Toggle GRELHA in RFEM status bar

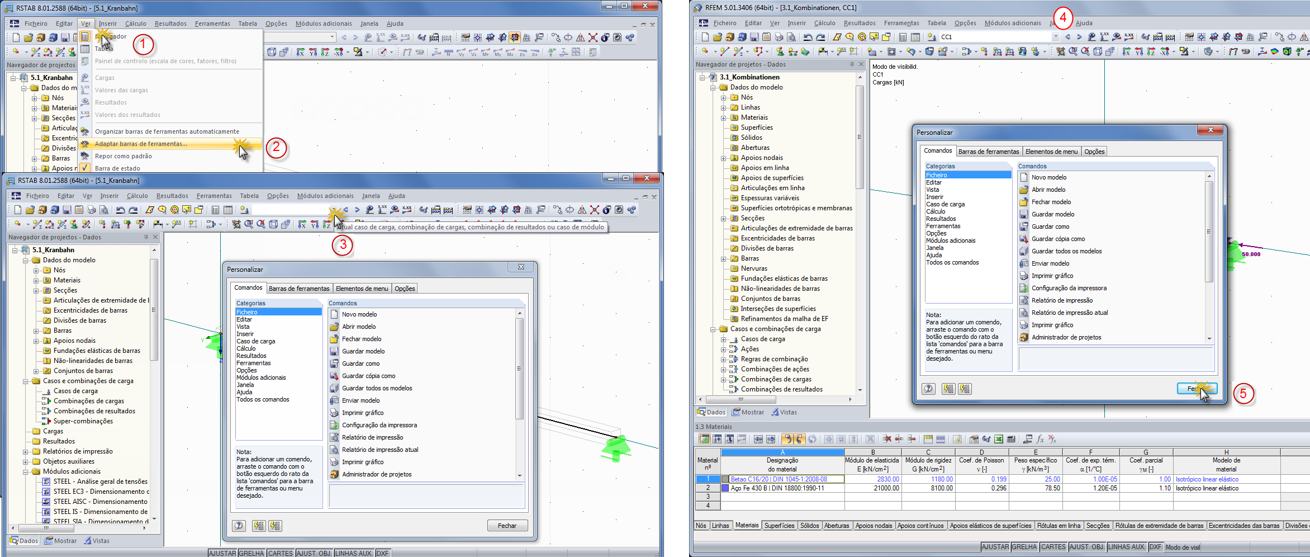click(1024, 547)
